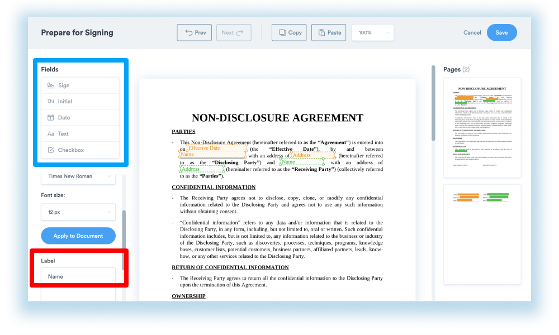Click RETURN OF CONFIDENTIAL INFORMATION heading
The image size is (559, 335).
point(230,267)
